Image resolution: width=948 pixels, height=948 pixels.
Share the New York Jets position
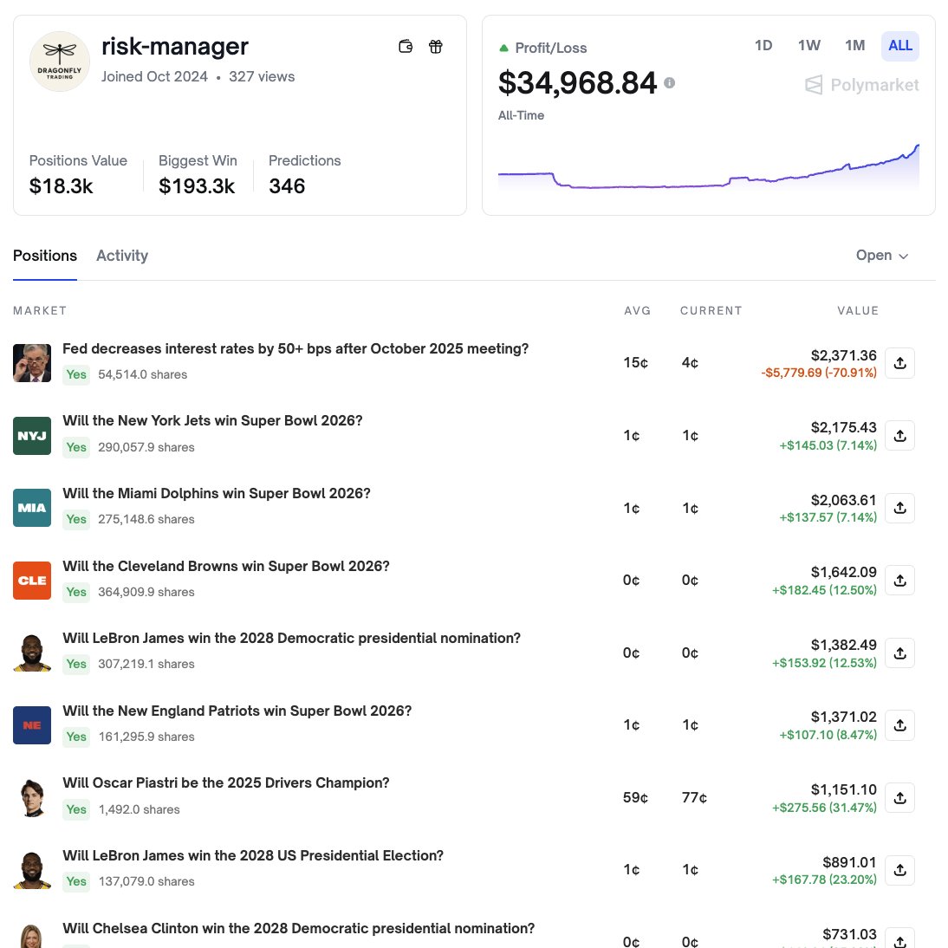coord(899,435)
